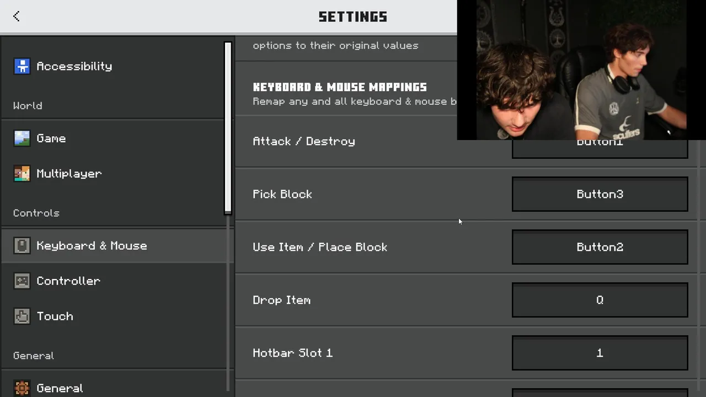The height and width of the screenshot is (397, 706).
Task: Click the Multiplayer faces icon
Action: [22, 174]
